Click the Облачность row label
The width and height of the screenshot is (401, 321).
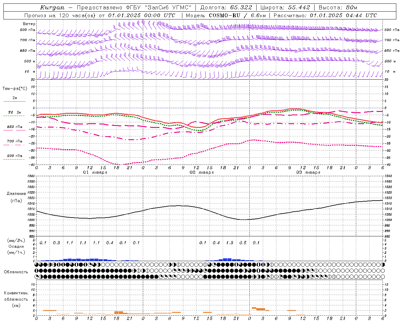click(16, 272)
